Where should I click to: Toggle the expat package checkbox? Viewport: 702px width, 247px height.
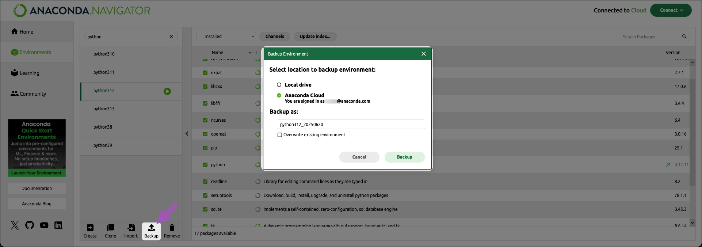click(205, 73)
